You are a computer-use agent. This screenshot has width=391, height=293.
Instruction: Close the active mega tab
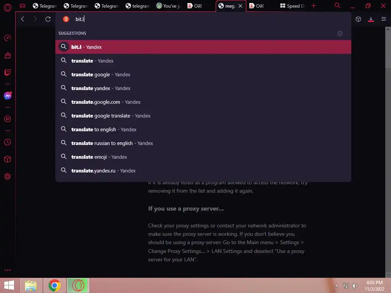241,6
